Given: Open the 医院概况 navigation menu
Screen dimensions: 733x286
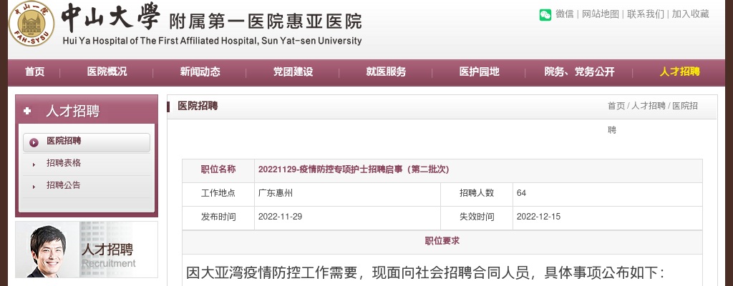Looking at the screenshot, I should pos(107,71).
